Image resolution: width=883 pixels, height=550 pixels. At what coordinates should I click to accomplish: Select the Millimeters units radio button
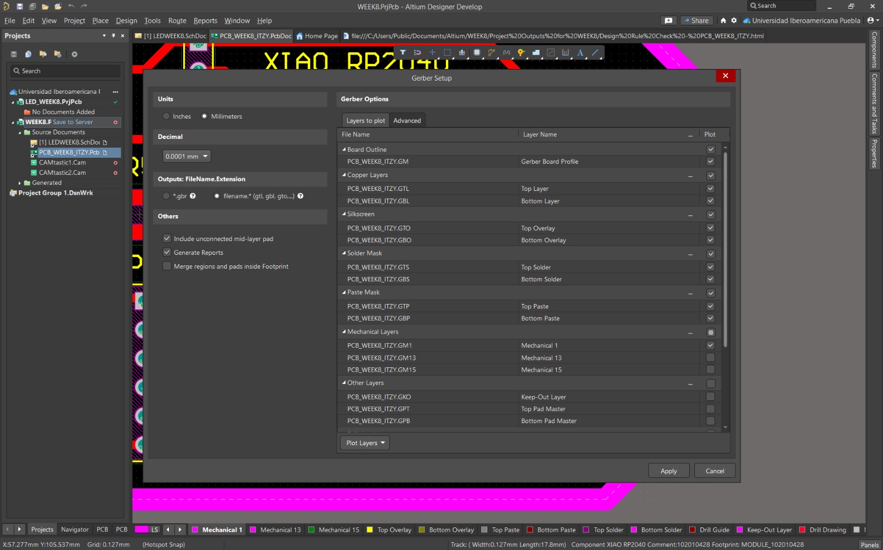coord(204,116)
